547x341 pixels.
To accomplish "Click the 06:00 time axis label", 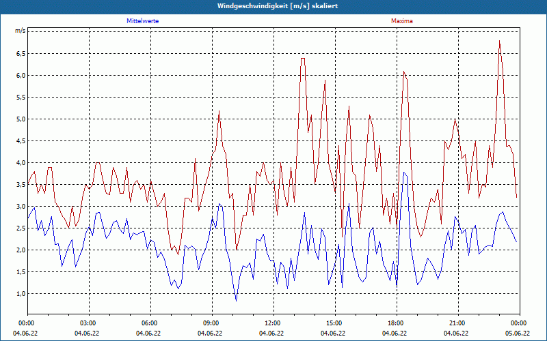I will point(150,323).
